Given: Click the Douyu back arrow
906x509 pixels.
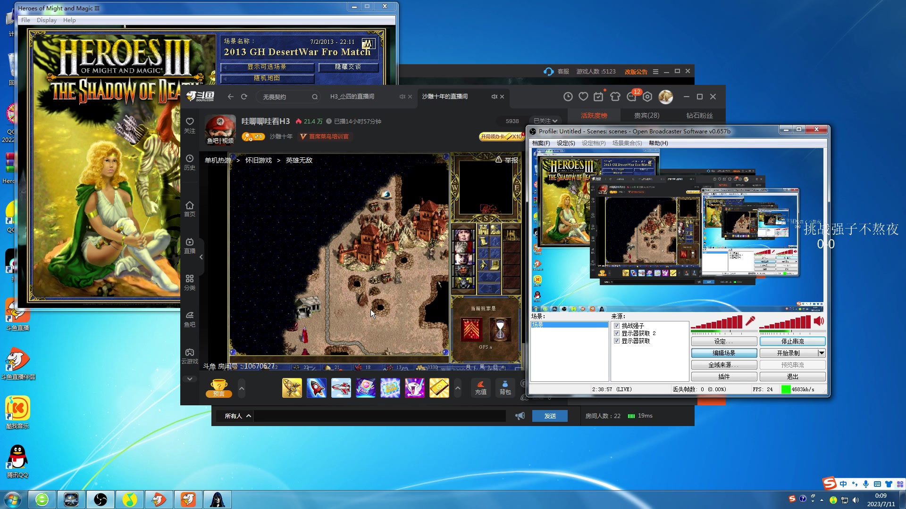Looking at the screenshot, I should (x=230, y=97).
